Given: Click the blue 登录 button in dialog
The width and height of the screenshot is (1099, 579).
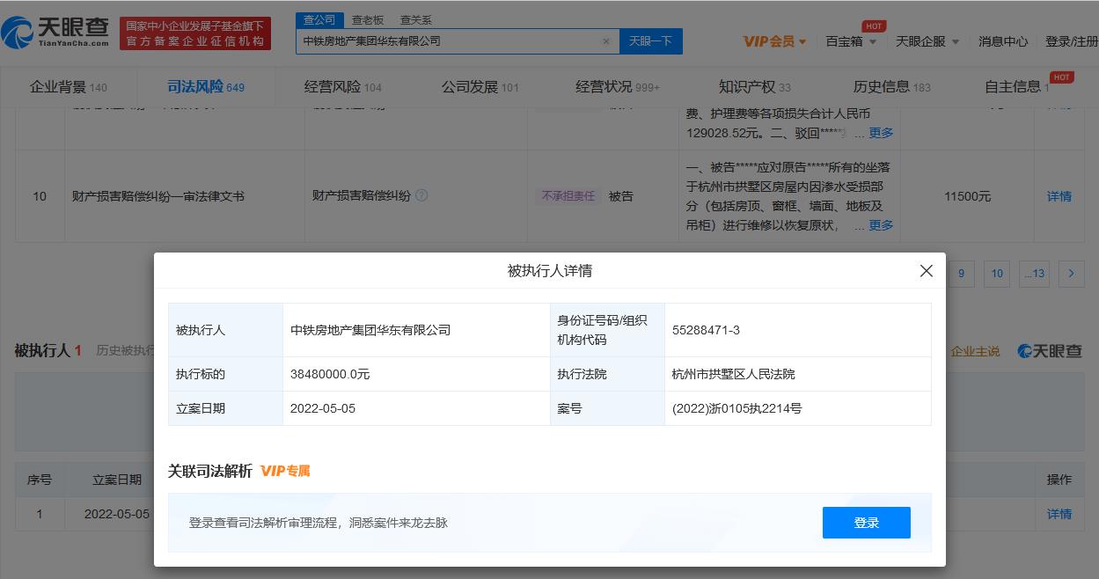Looking at the screenshot, I should 867,523.
